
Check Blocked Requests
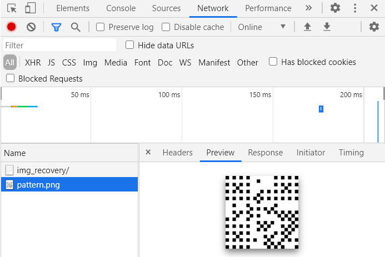coord(11,78)
